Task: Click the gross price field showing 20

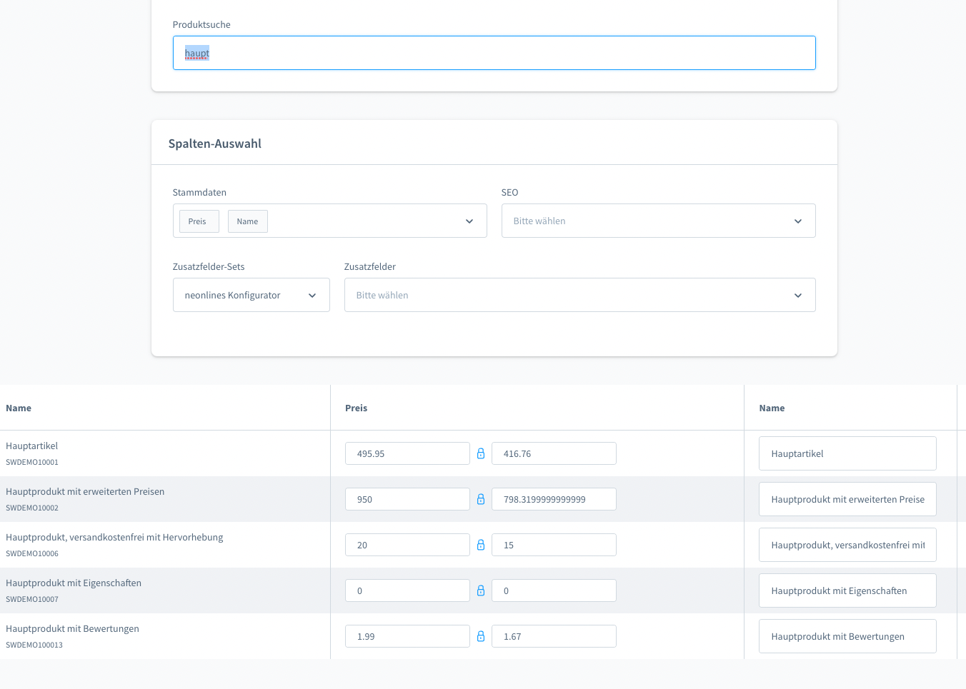Action: pos(407,545)
